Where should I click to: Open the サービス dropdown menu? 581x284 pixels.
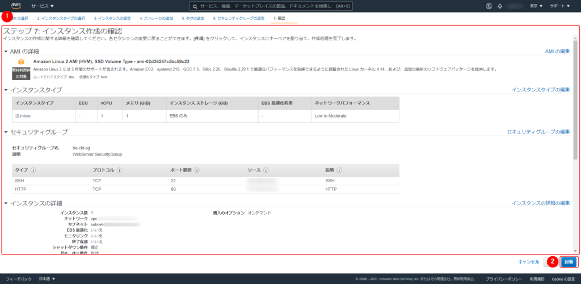coord(42,6)
